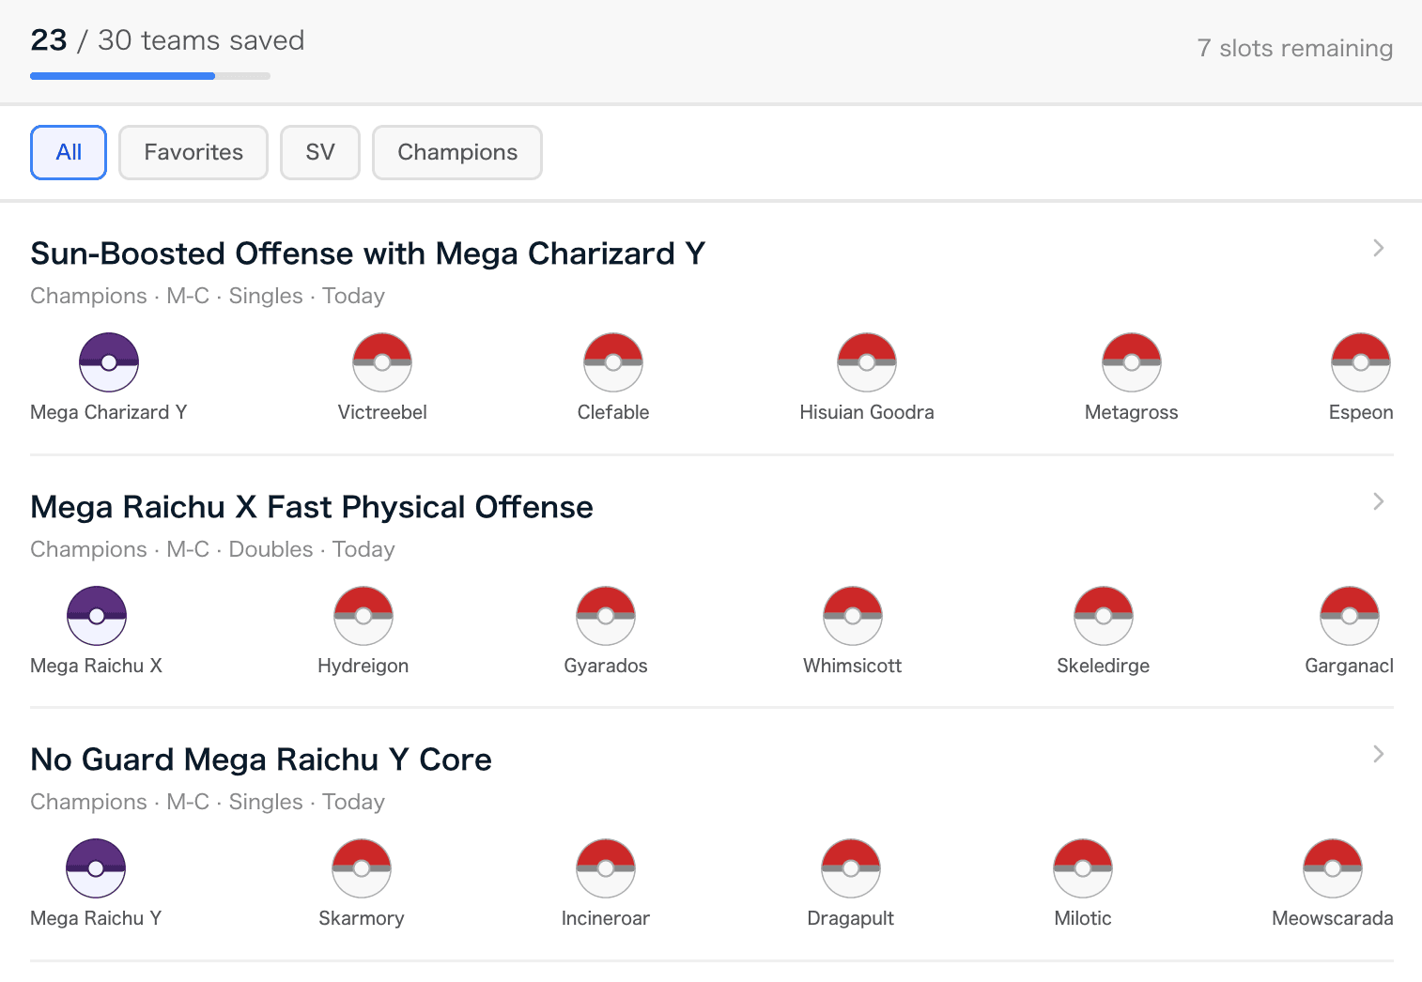This screenshot has height=982, width=1422.
Task: Click the Dragapult name label
Action: point(851,918)
